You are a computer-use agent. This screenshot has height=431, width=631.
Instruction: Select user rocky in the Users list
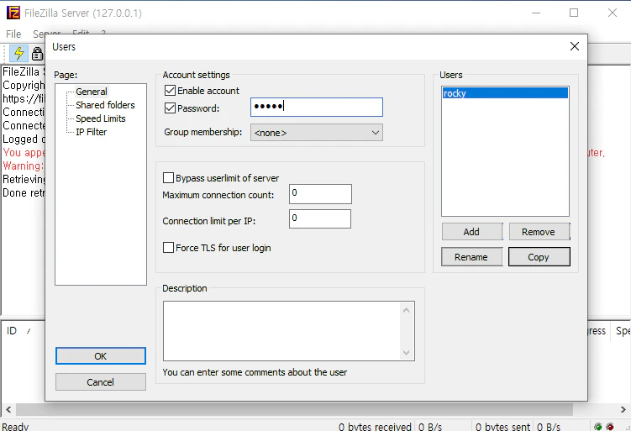505,93
